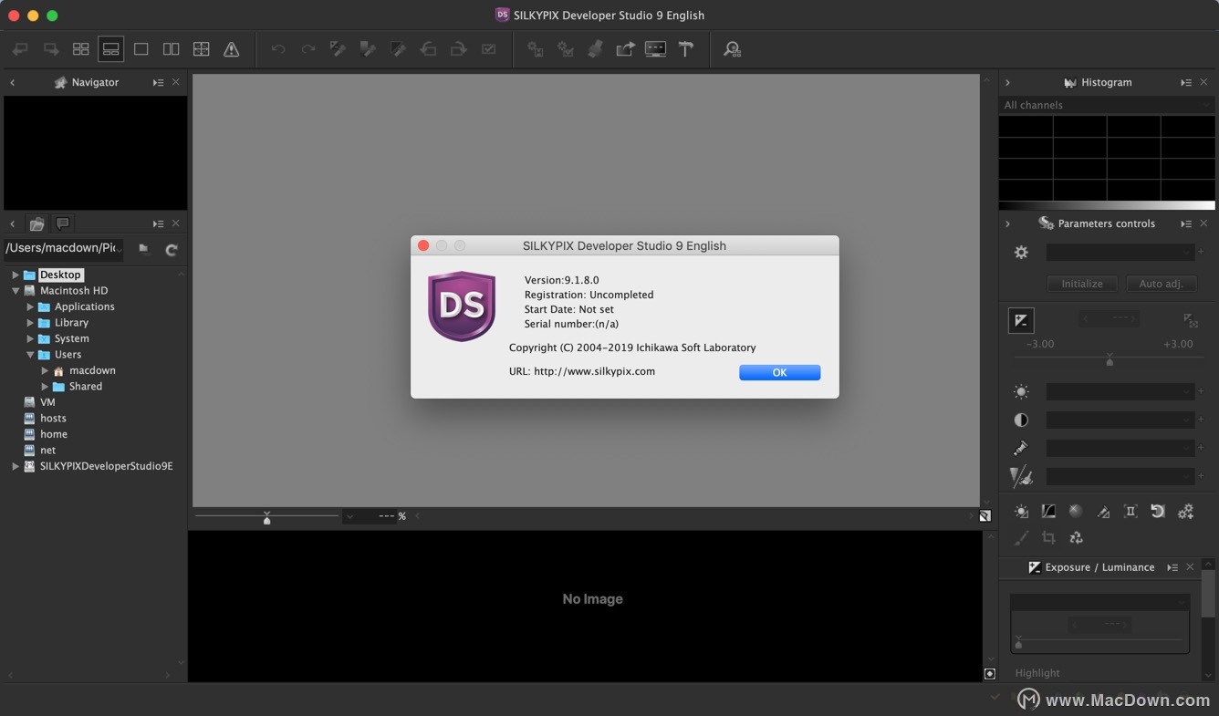
Task: Click the exposure compensation tool icon
Action: [1191, 320]
